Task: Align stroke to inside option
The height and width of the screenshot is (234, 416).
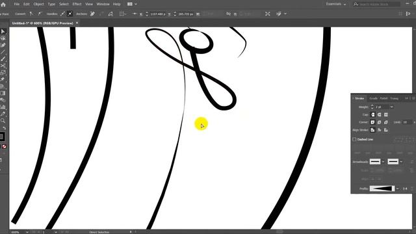Action: 380,130
